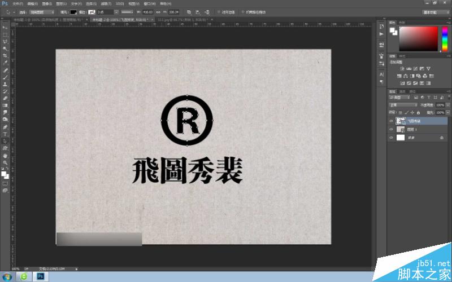Image resolution: width=452 pixels, height=282 pixels.
Task: Change screen mode at toolbar bottom
Action: [x=5, y=190]
